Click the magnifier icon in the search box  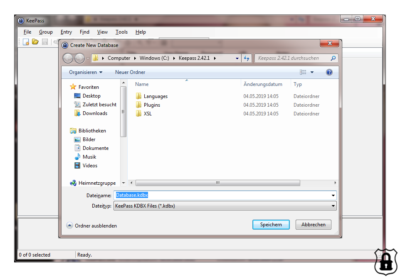[x=333, y=58]
